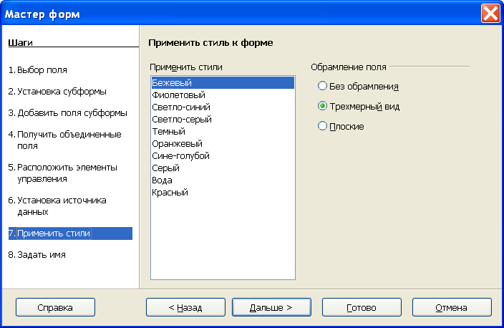This screenshot has width=504, height=328.
Task: Click the Справка help button
Action: [55, 307]
